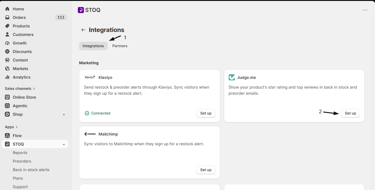Click the Analytics bar chart icon
375x190 pixels.
(7, 77)
